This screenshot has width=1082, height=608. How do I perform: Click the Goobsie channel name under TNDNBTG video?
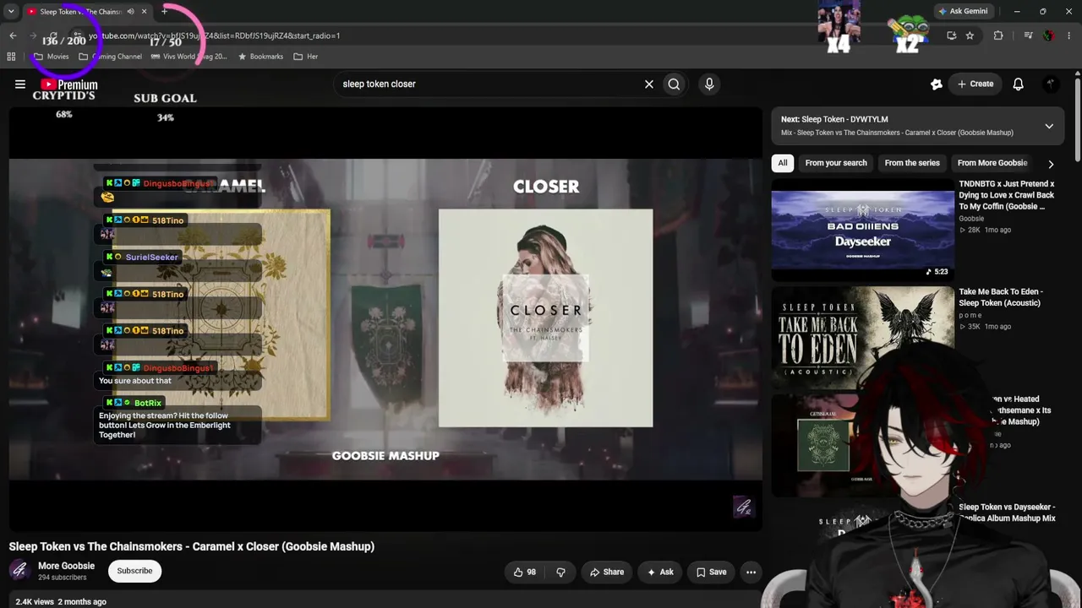click(971, 219)
